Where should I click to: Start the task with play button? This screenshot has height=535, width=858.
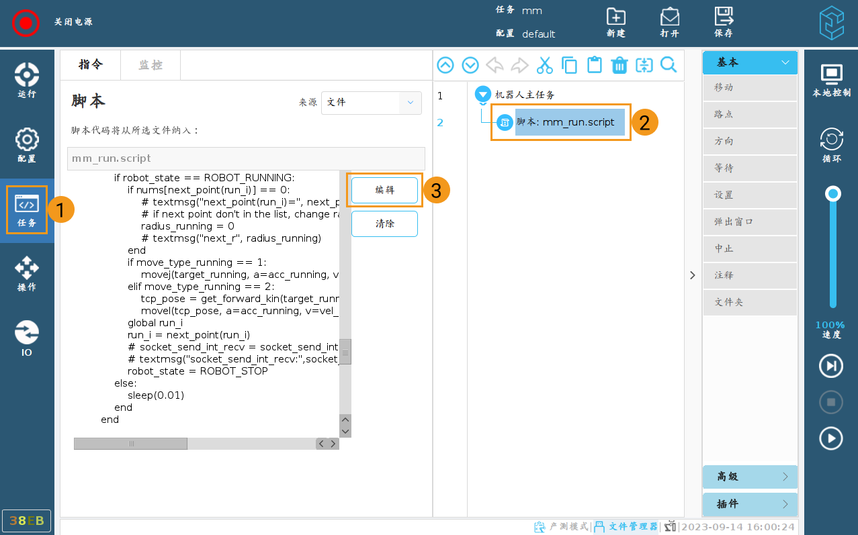(831, 438)
